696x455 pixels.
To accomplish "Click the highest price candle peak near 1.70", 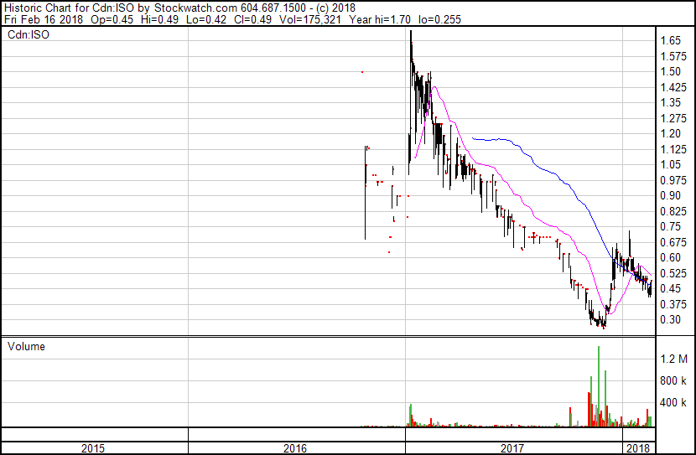I will coord(411,34).
